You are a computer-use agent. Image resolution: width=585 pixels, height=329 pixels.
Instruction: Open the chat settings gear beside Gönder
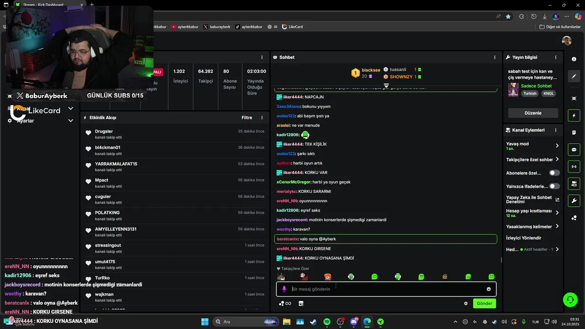[x=466, y=303]
